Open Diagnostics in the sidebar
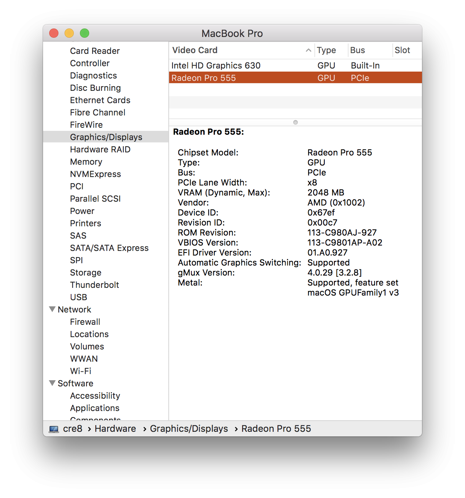This screenshot has width=465, height=498. [x=93, y=75]
